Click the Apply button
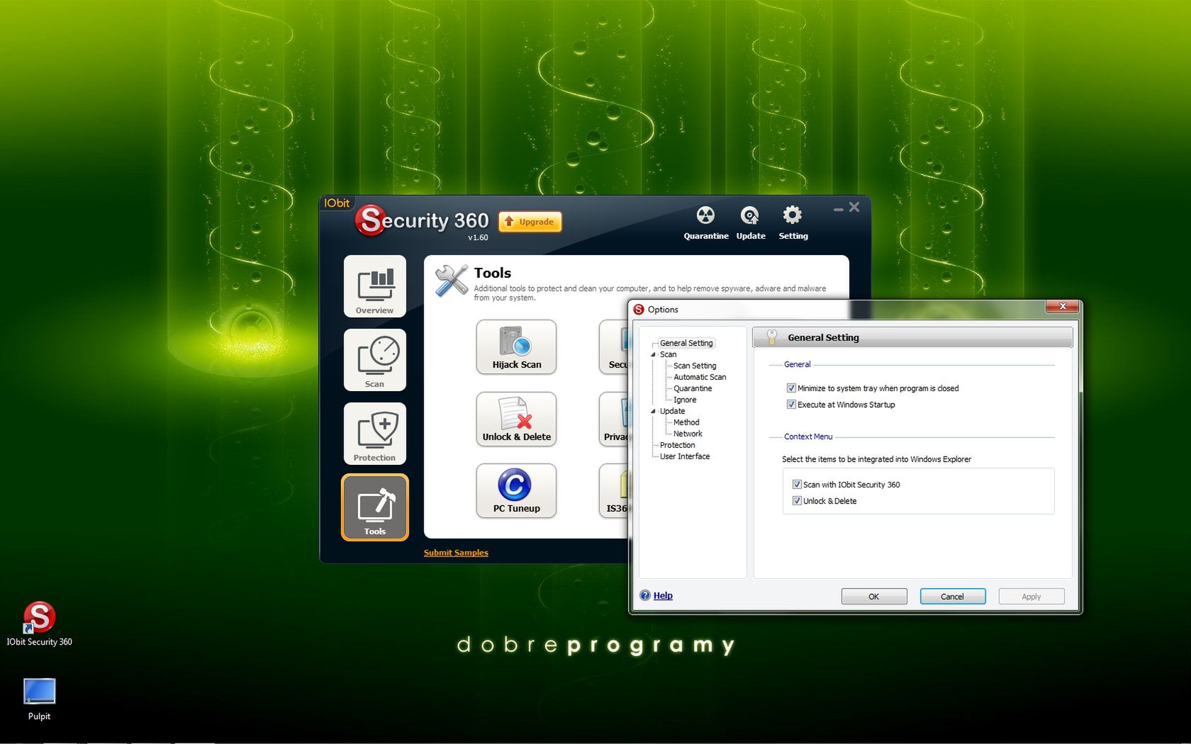The height and width of the screenshot is (744, 1191). (x=1031, y=597)
